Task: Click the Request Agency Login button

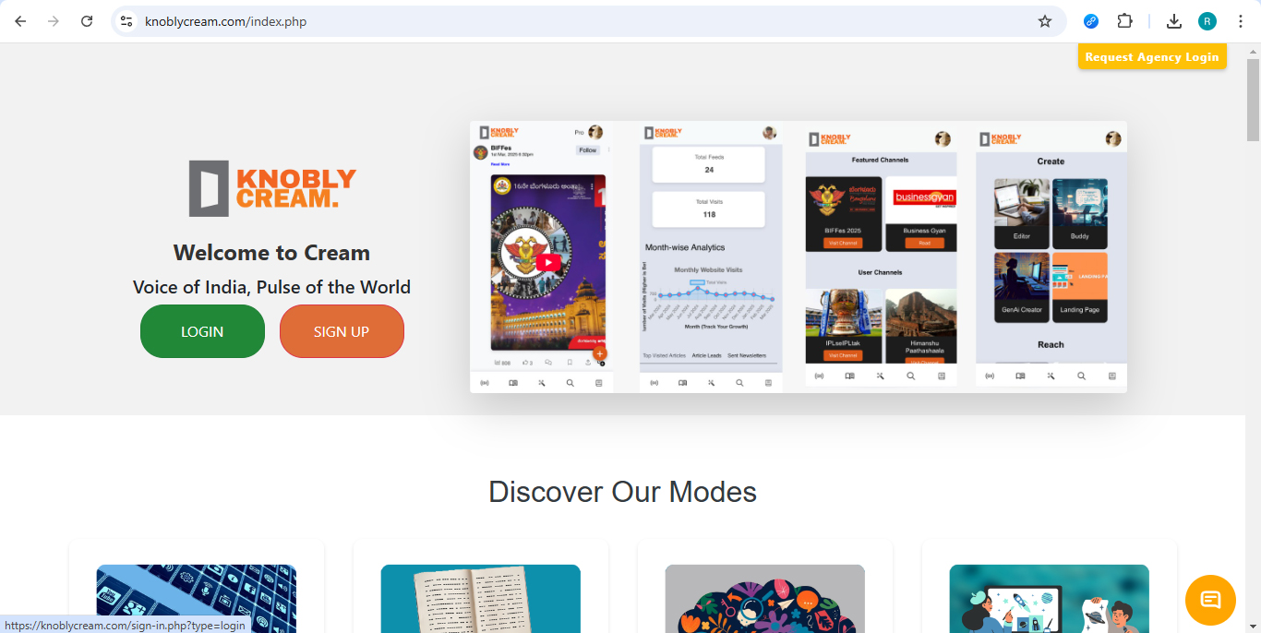Action: coord(1152,56)
